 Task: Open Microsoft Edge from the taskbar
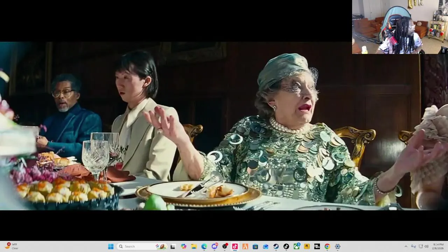(204, 246)
